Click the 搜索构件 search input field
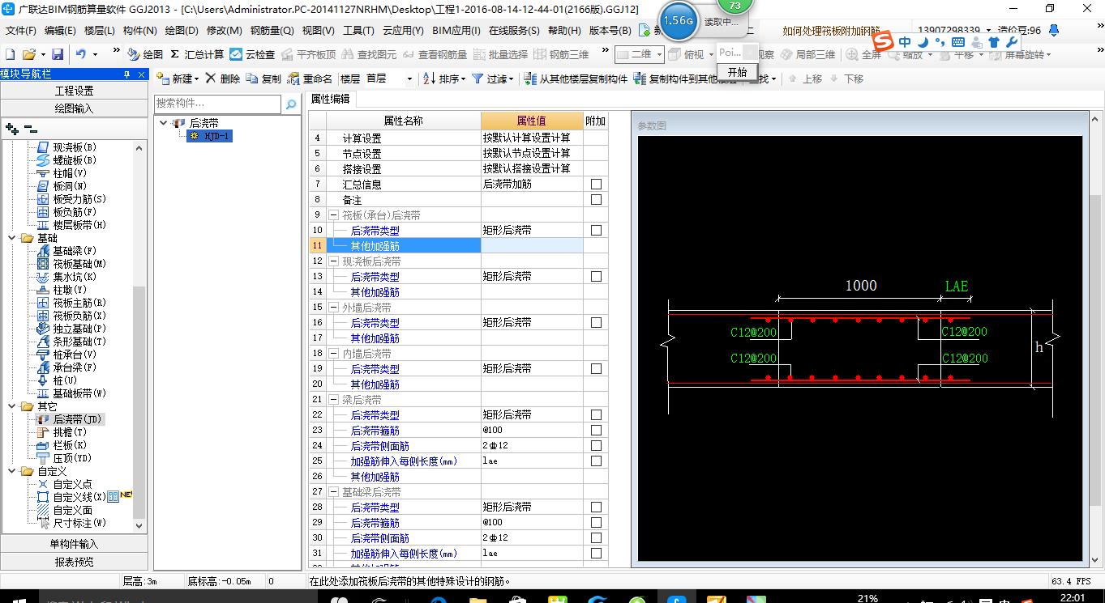Viewport: 1105px width, 603px height. [x=218, y=104]
